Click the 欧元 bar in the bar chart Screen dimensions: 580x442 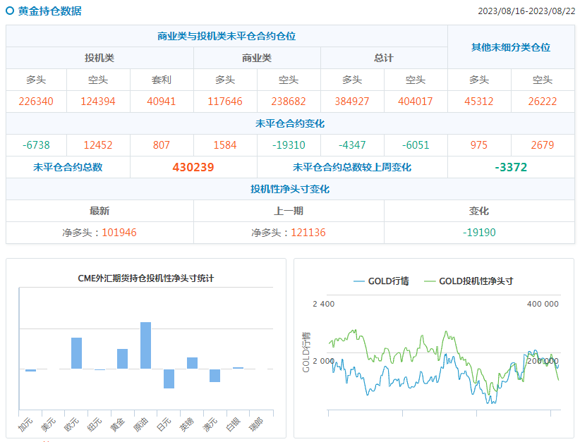76,353
